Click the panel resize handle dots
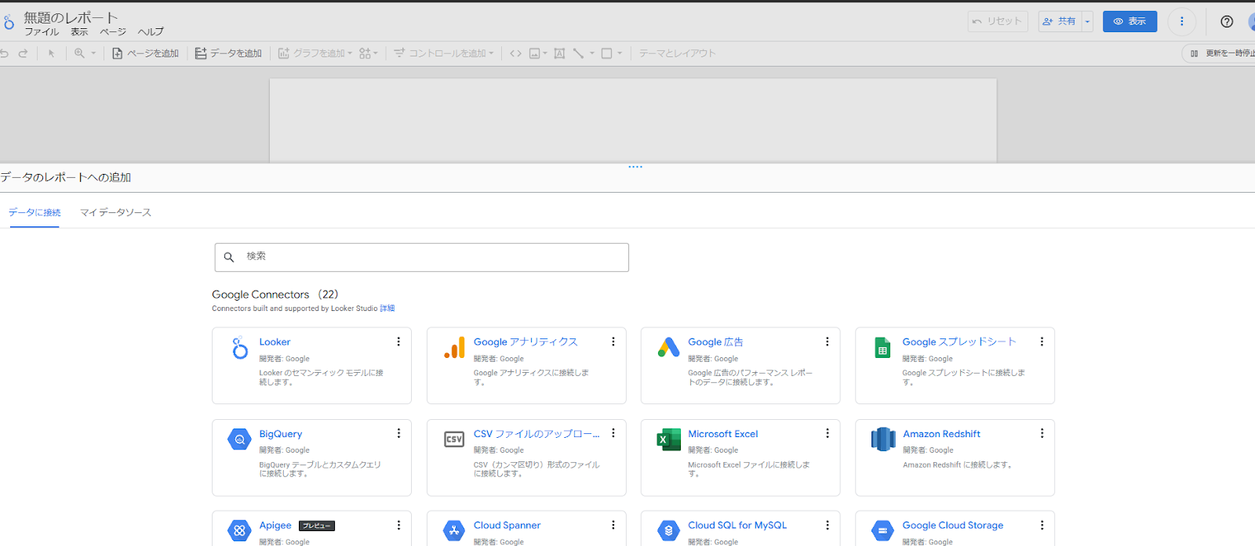Viewport: 1255px width, 546px height. click(x=635, y=167)
